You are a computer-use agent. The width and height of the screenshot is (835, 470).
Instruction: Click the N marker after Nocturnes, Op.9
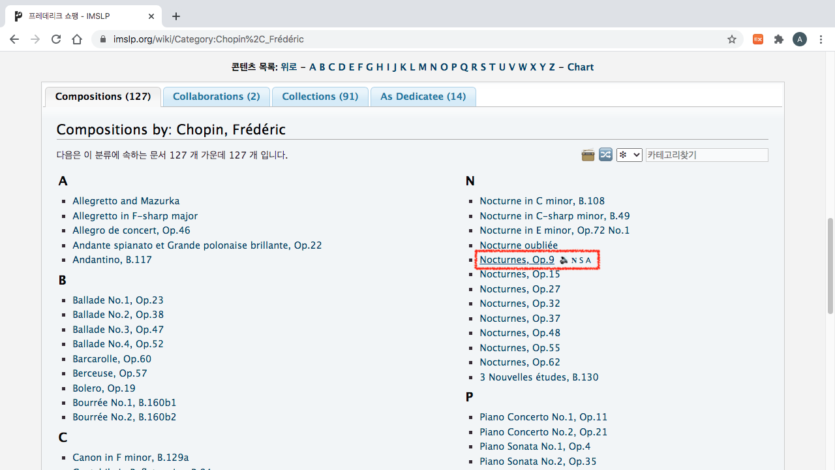pyautogui.click(x=574, y=260)
